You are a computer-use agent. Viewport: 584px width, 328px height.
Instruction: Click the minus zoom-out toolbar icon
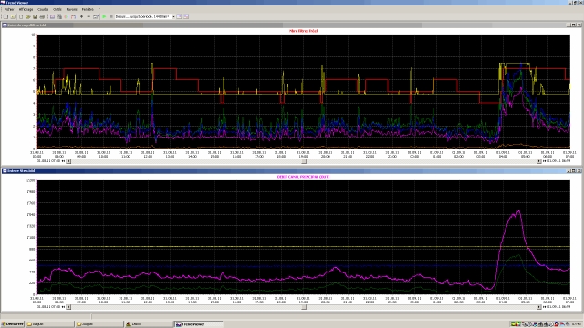[x=89, y=16]
